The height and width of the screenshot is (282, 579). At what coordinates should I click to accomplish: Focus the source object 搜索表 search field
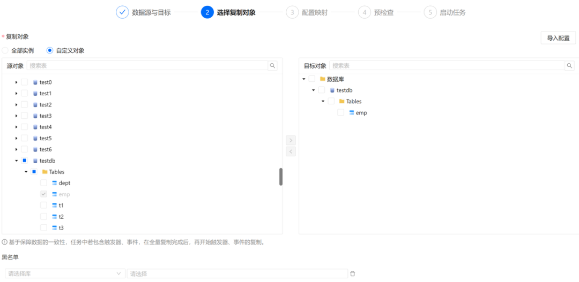(x=147, y=66)
